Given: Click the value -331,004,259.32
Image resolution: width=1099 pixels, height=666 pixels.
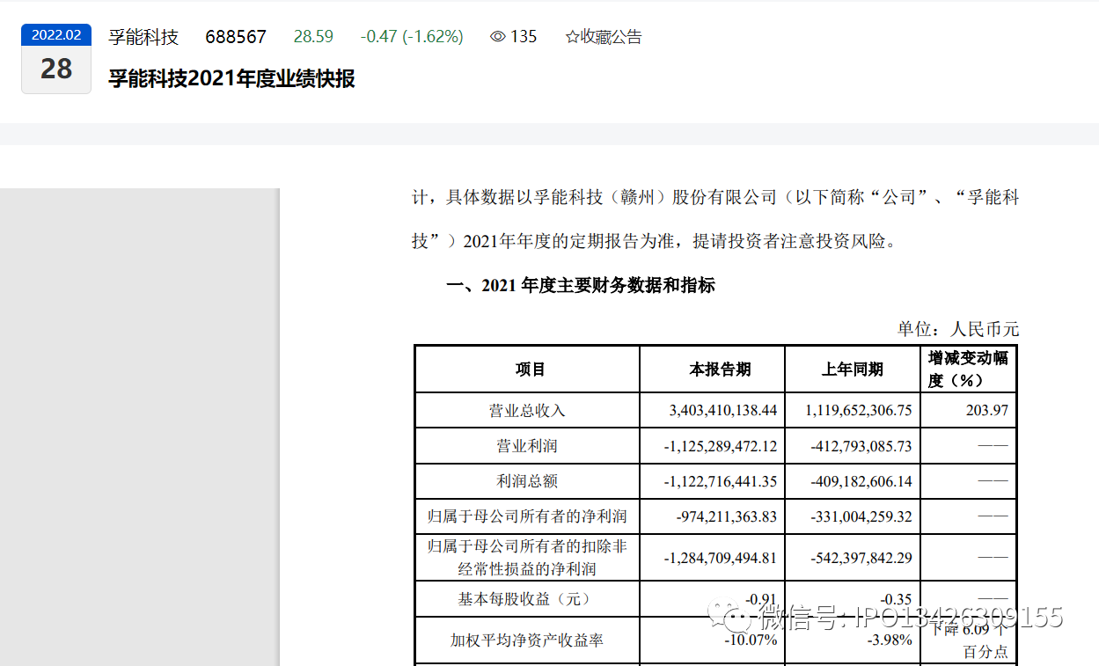Looking at the screenshot, I should [861, 516].
